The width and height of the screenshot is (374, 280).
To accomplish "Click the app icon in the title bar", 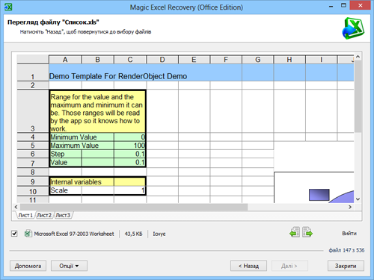I will [x=8, y=7].
